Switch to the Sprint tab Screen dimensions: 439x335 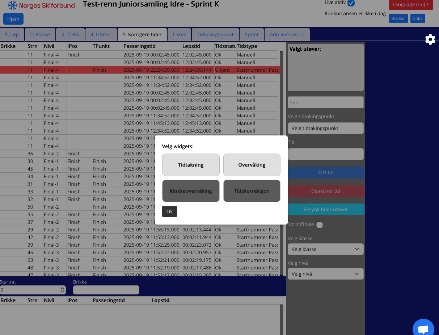tap(252, 34)
